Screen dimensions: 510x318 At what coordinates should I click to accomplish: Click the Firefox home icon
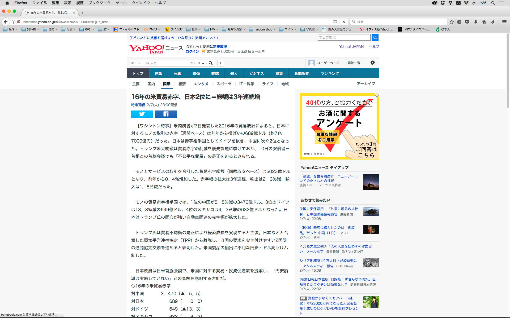tap(484, 22)
